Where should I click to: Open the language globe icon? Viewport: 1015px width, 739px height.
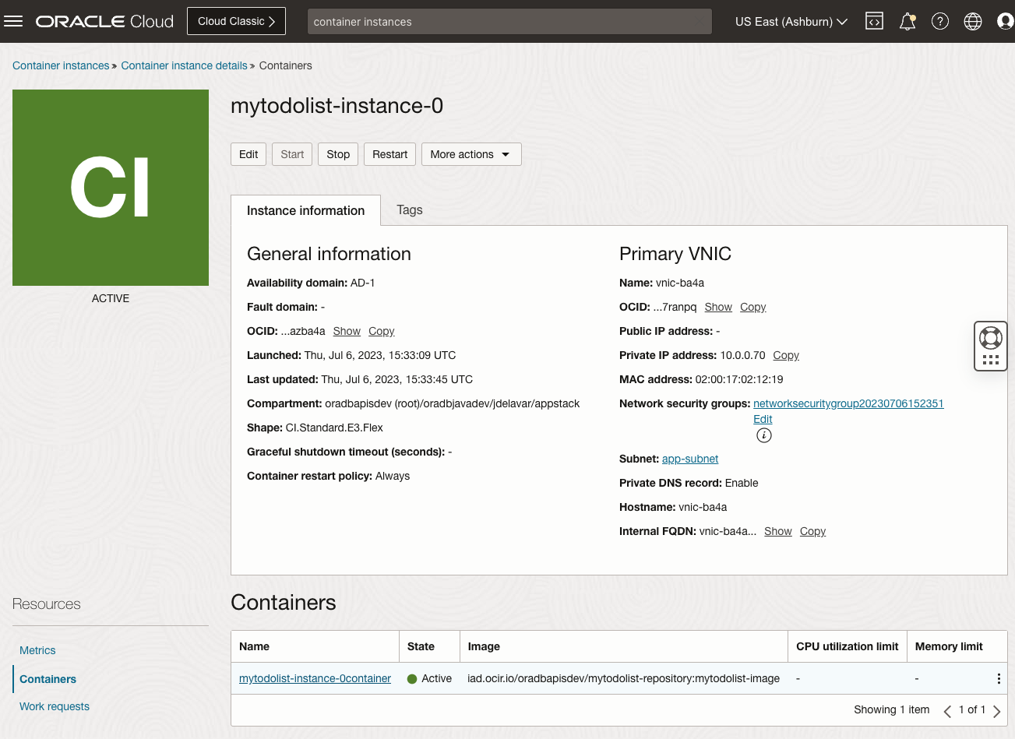point(973,22)
